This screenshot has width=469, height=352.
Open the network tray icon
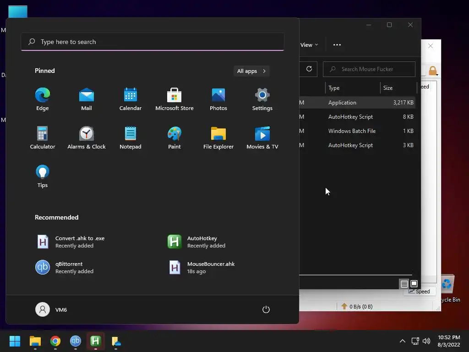(415, 341)
